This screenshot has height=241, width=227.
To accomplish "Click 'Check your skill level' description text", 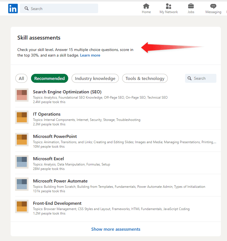I will coord(75,53).
